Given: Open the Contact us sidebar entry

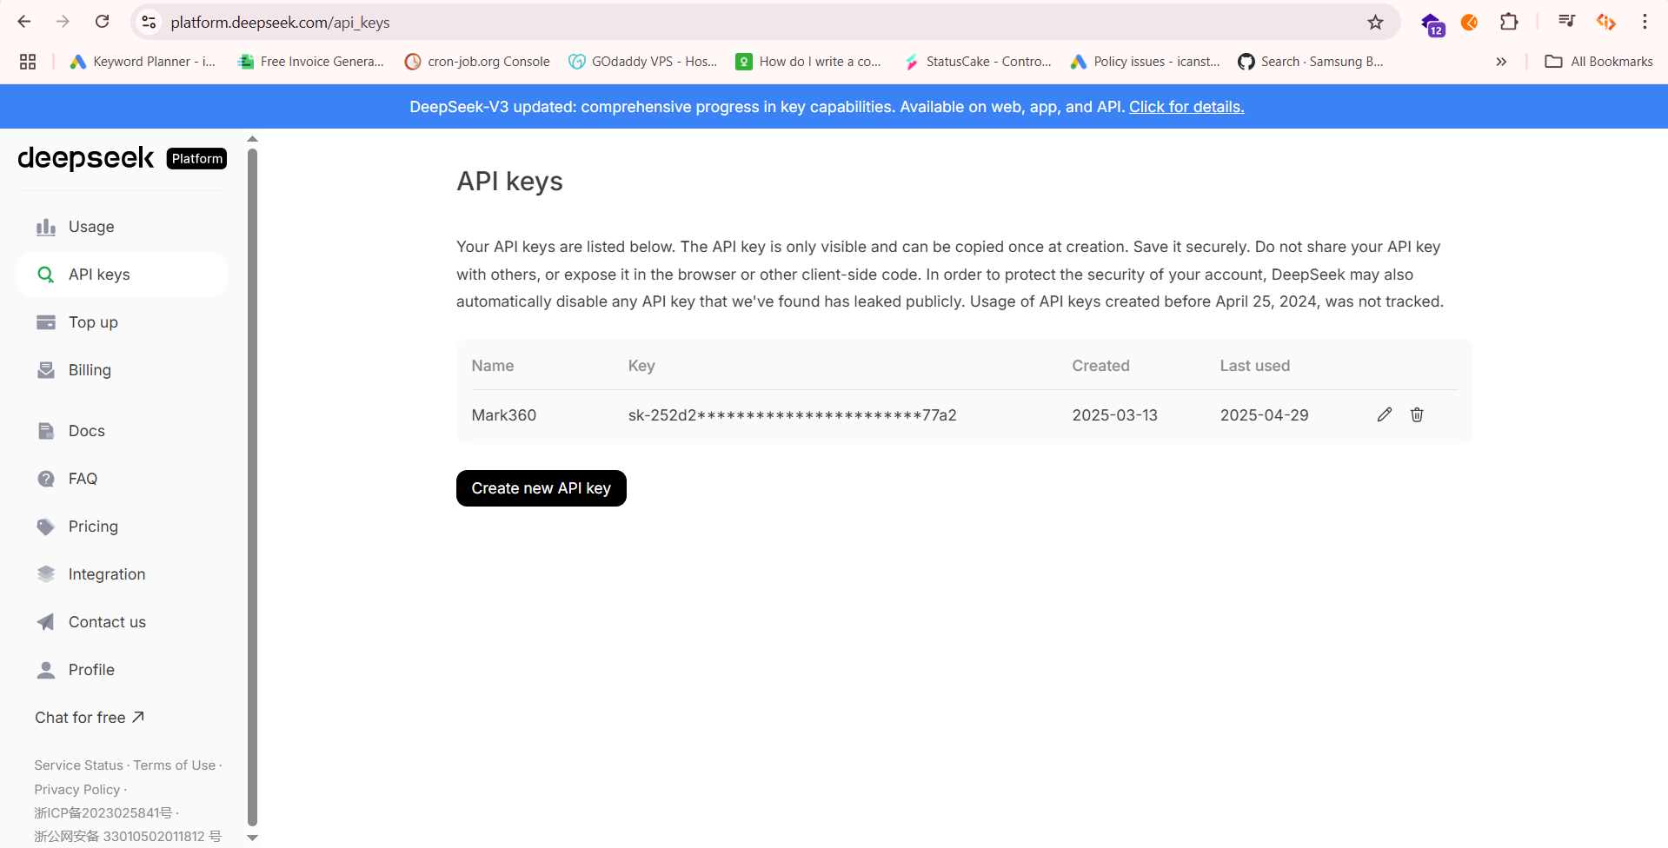Looking at the screenshot, I should [122, 622].
